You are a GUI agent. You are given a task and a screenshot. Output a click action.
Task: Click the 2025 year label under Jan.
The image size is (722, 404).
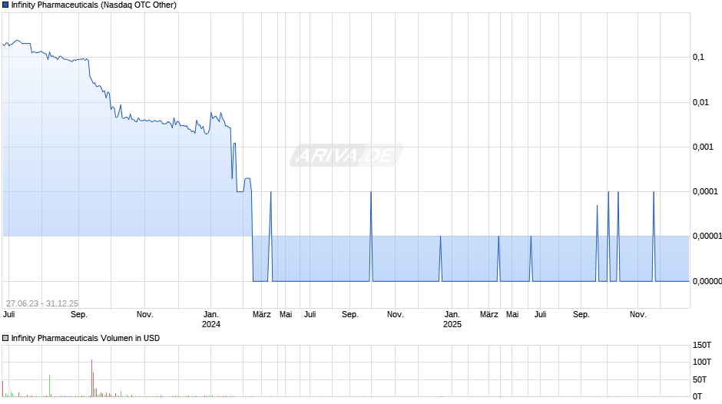[452, 324]
